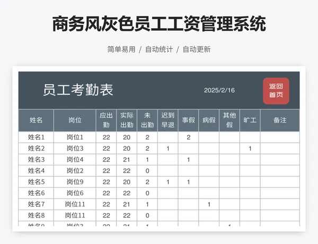Viewport: 318px width, 244px height.
Task: Click the cell 岗位3
Action: tap(75, 149)
